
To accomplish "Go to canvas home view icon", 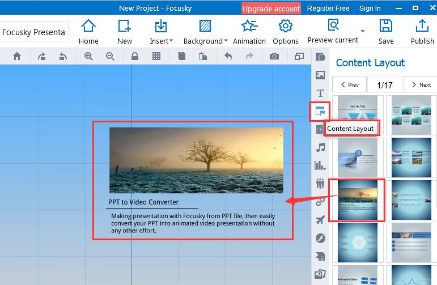I will click(x=17, y=56).
